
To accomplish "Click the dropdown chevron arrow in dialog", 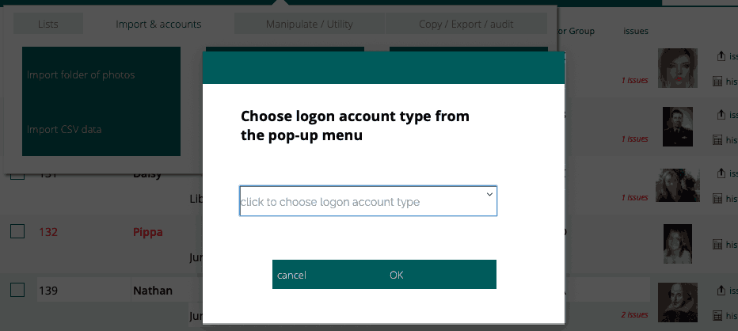I will 489,193.
